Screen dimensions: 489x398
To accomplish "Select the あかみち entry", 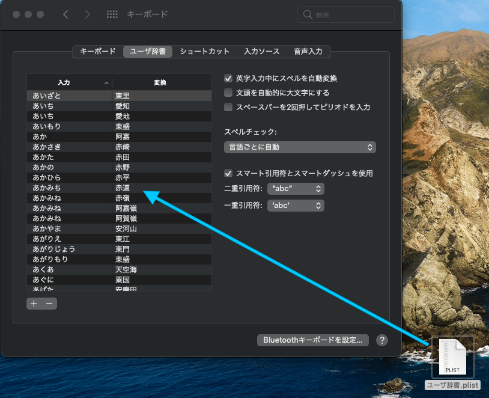I will (69, 188).
